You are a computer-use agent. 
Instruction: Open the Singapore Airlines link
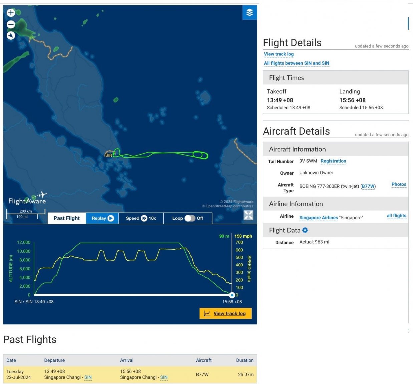click(x=318, y=218)
